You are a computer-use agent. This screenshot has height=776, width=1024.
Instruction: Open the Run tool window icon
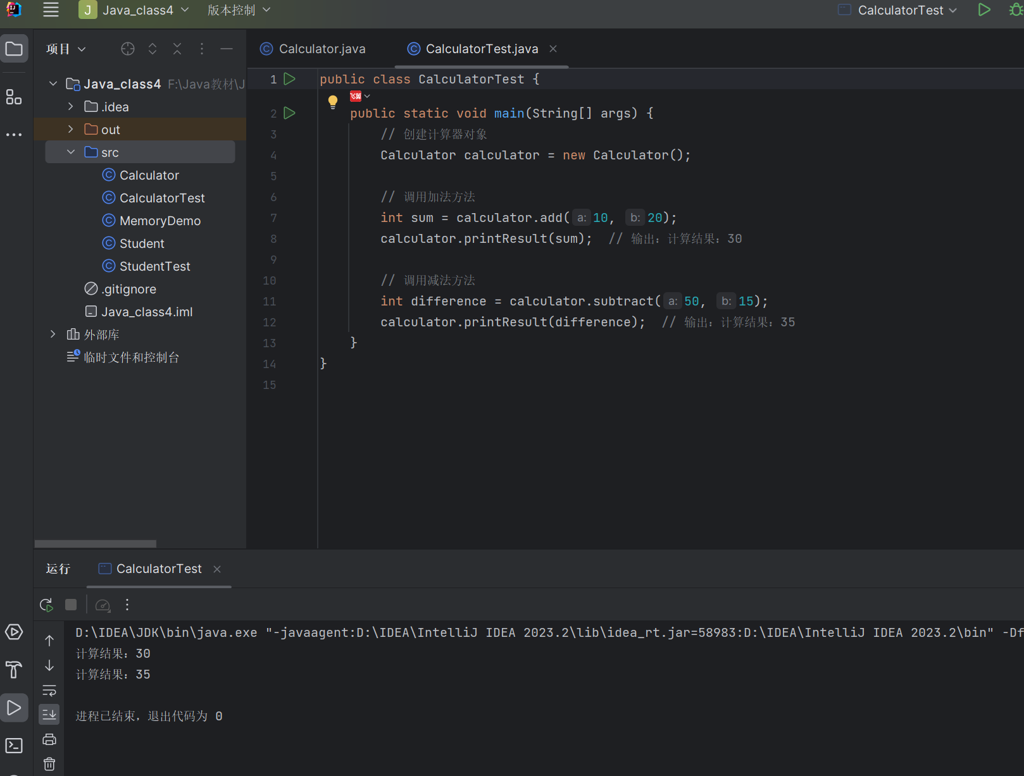pyautogui.click(x=14, y=708)
